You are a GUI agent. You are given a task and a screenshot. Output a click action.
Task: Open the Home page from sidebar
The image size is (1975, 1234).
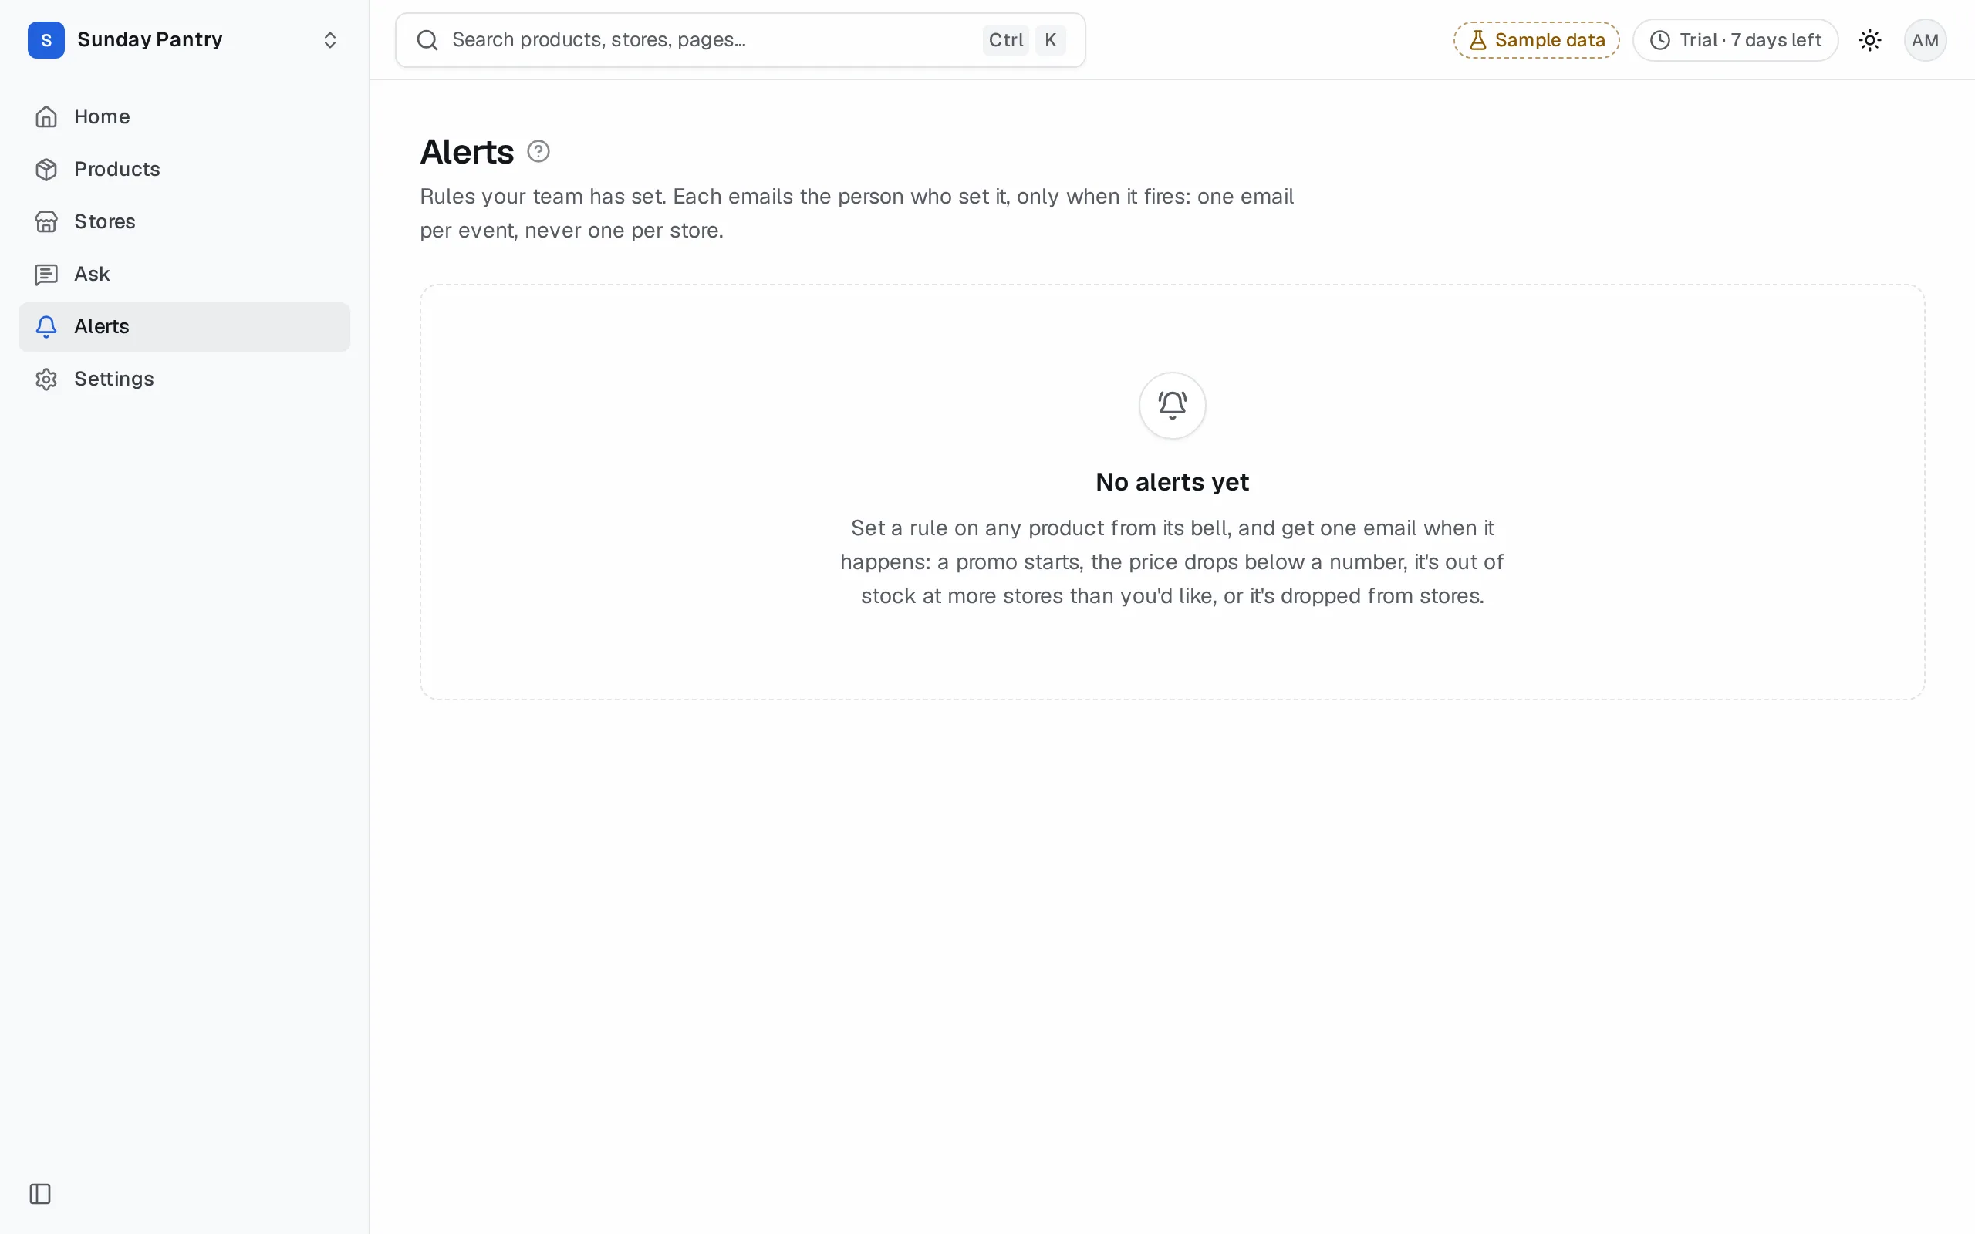tap(184, 116)
